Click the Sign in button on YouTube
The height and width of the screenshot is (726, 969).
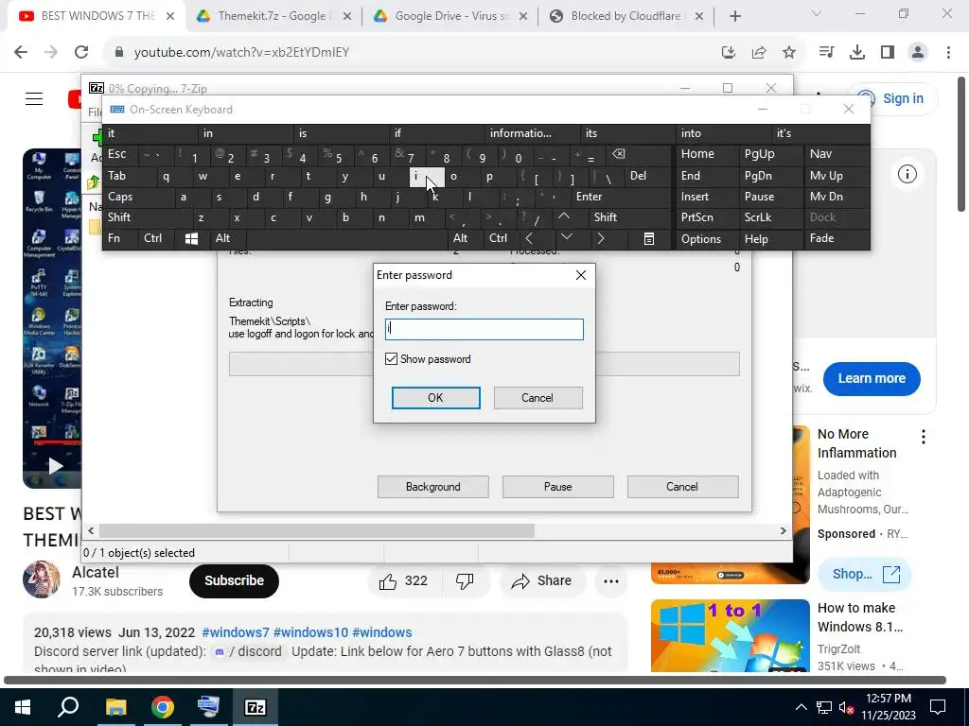(x=892, y=98)
